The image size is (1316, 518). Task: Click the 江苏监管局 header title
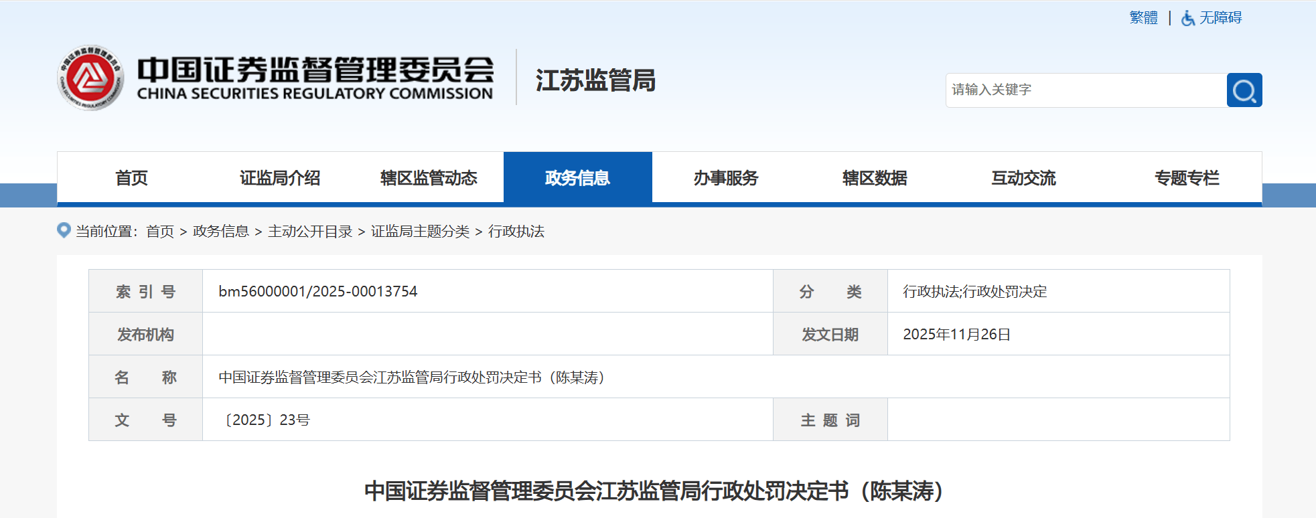pyautogui.click(x=595, y=80)
